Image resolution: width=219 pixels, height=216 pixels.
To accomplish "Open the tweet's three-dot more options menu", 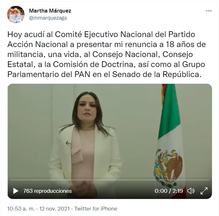I will [x=209, y=11].
